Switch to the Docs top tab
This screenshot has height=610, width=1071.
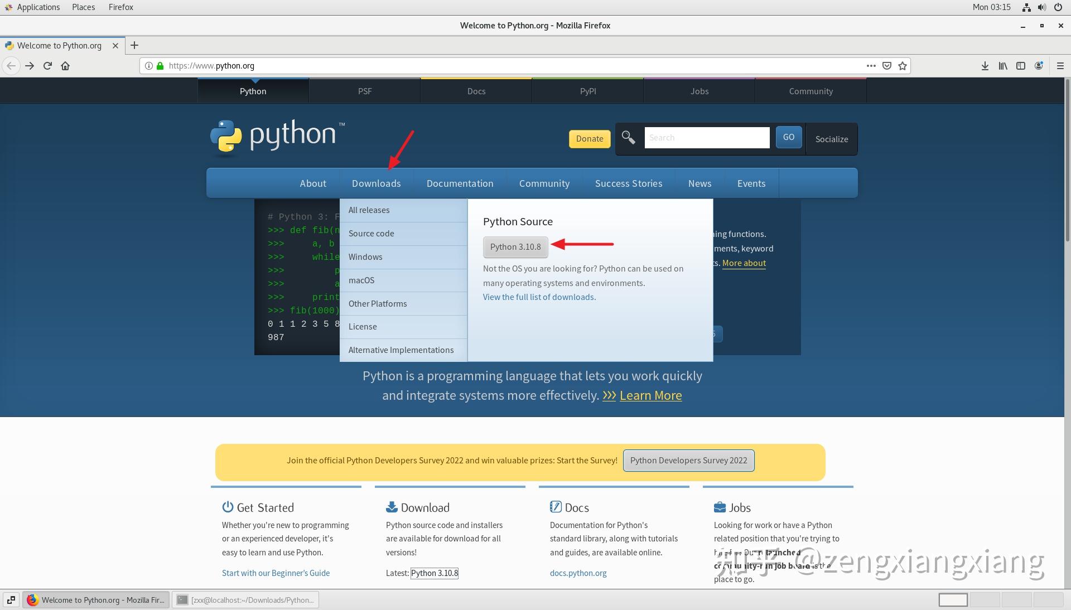476,91
